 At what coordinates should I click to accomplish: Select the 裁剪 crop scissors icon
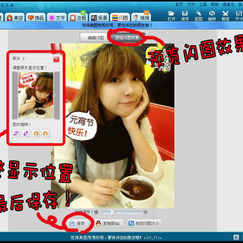click(x=225, y=16)
